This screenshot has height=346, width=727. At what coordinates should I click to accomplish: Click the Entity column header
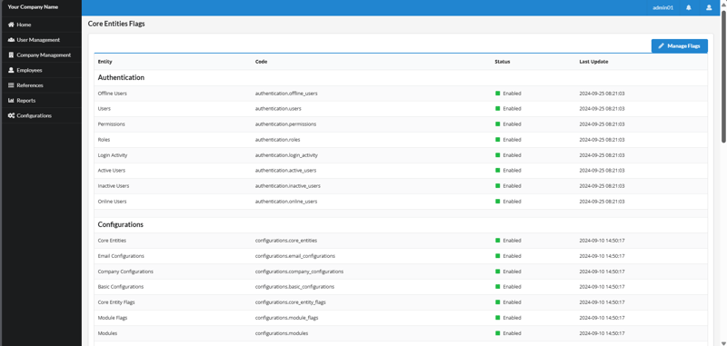coord(105,62)
